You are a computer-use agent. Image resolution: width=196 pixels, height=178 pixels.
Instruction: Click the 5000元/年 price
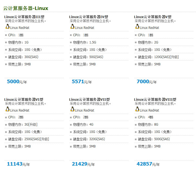17,82
